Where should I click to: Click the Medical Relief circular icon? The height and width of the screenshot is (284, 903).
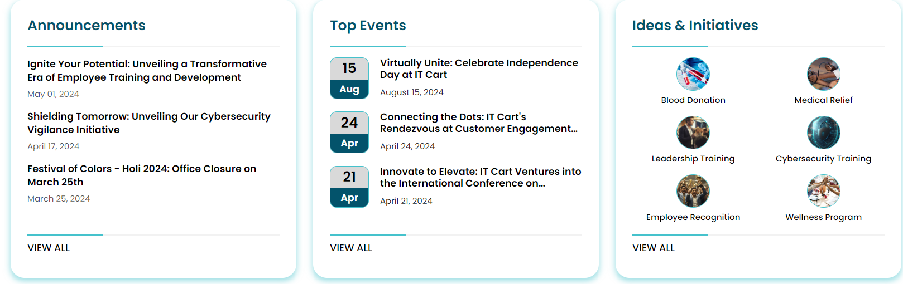coord(823,74)
